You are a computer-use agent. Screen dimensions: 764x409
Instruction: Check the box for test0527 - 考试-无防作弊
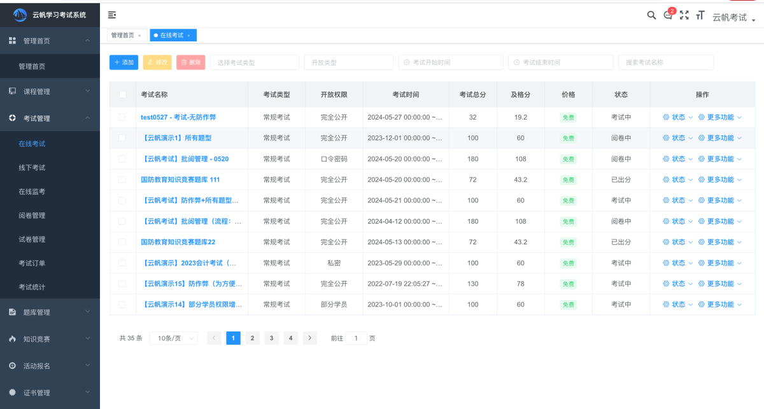(122, 117)
